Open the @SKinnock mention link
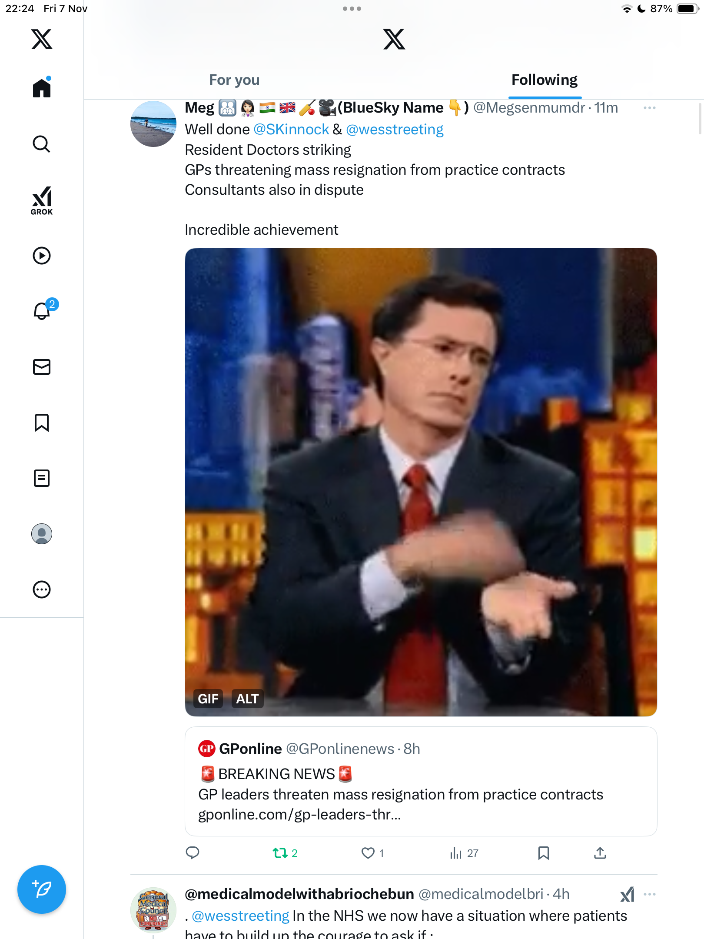704x939 pixels. coord(291,130)
